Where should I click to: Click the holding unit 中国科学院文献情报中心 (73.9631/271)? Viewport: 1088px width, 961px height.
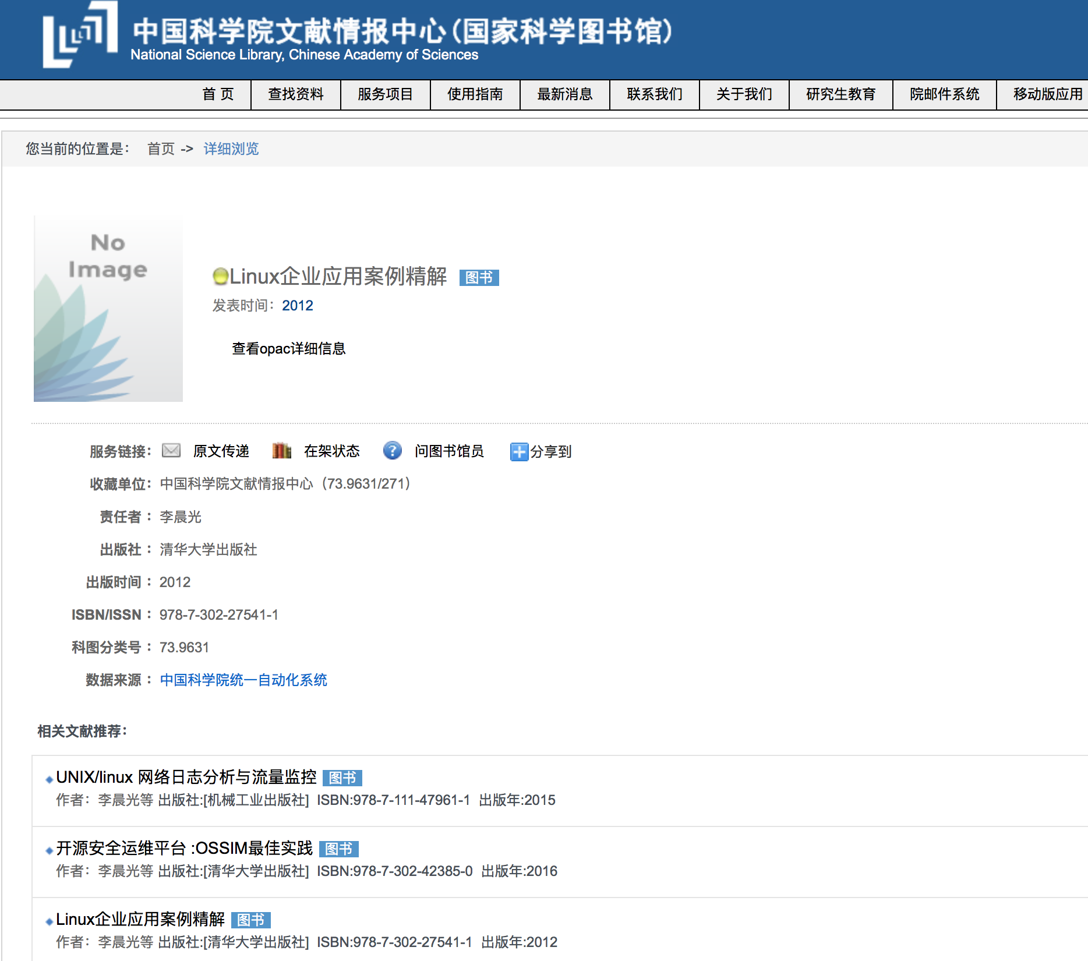tap(285, 484)
